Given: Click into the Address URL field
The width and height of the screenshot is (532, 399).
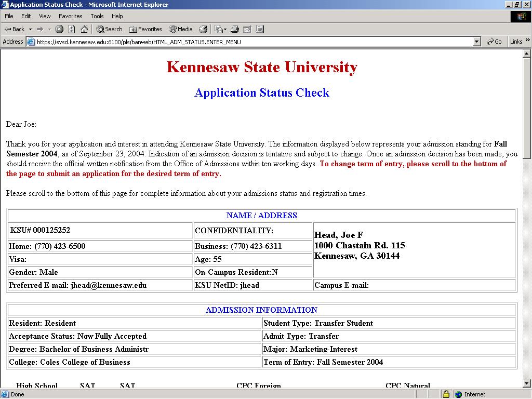Looking at the screenshot, I should (255, 42).
